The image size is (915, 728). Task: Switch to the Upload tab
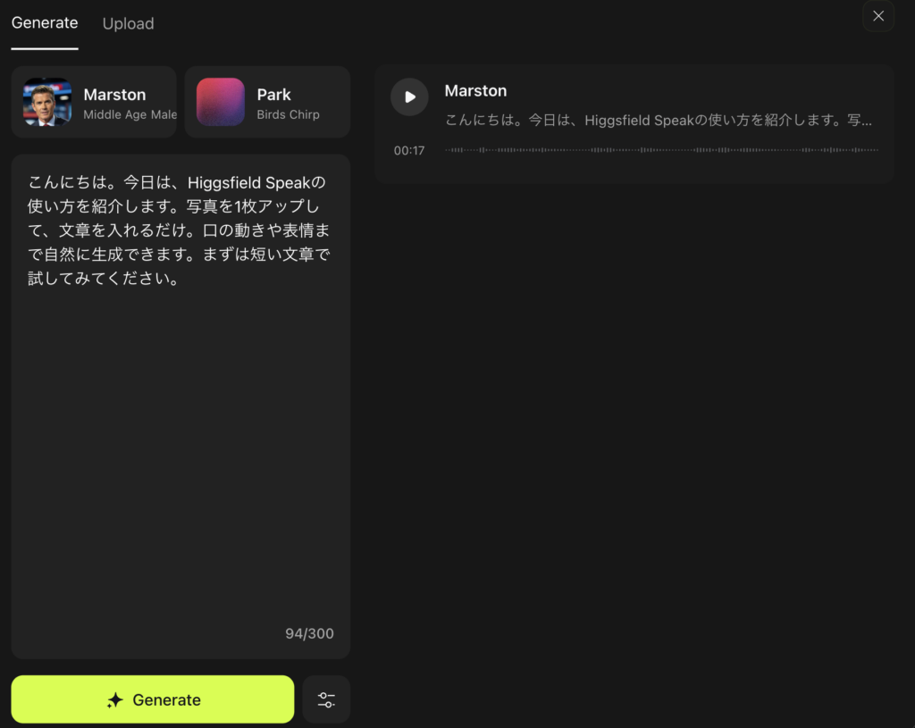(128, 23)
